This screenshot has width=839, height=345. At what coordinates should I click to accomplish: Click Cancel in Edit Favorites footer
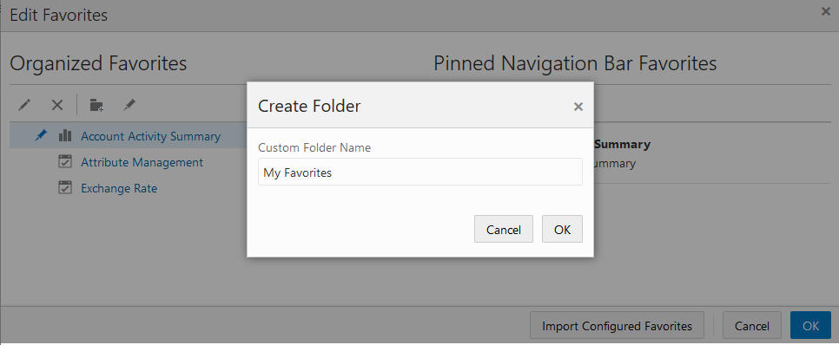tap(752, 325)
